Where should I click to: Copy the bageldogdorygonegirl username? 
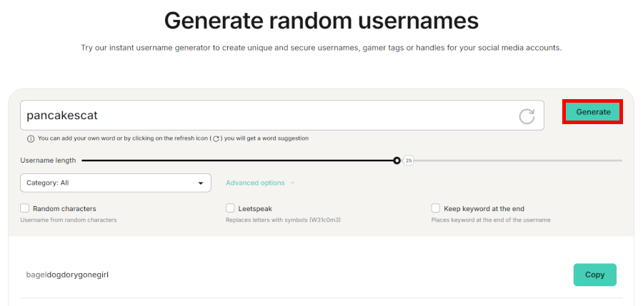pyautogui.click(x=594, y=275)
